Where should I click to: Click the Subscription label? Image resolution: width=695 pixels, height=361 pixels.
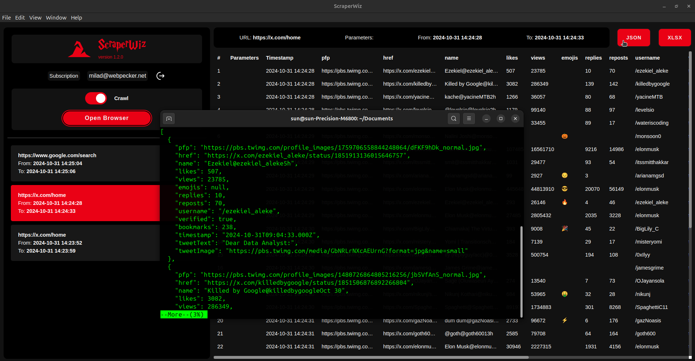tap(64, 76)
